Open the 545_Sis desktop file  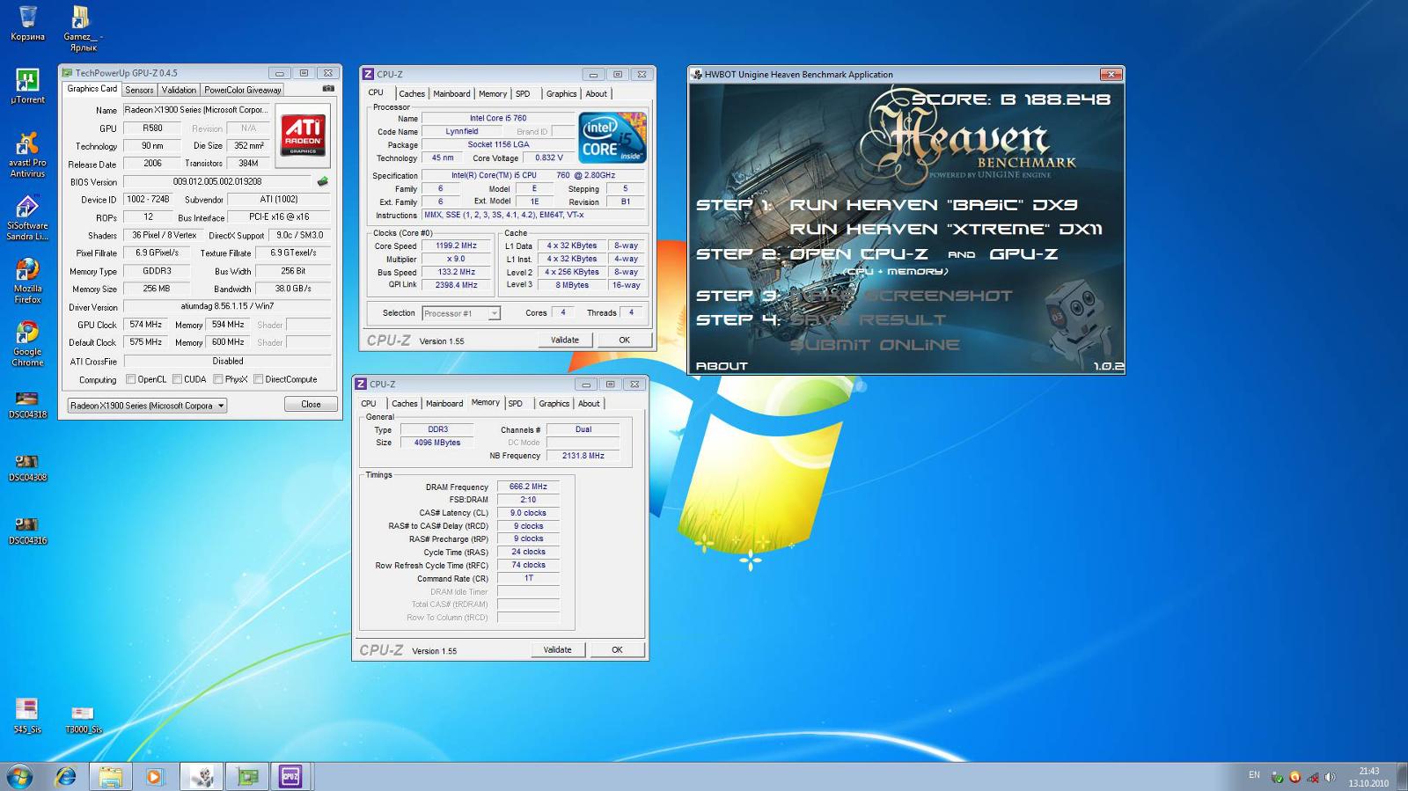point(27,715)
